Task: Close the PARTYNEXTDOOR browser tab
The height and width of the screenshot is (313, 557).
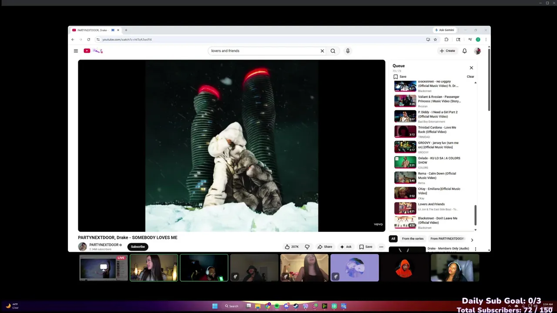Action: pos(118,30)
